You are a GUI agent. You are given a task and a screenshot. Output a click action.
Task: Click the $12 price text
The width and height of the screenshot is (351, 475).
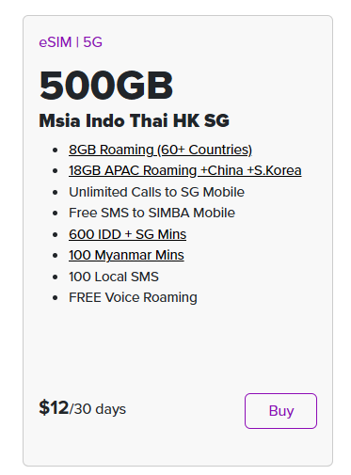tap(54, 408)
